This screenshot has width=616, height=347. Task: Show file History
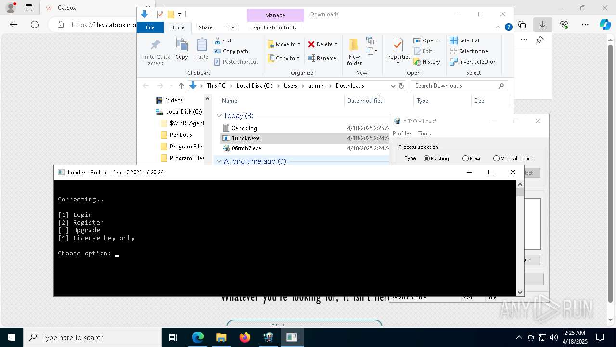tap(427, 62)
